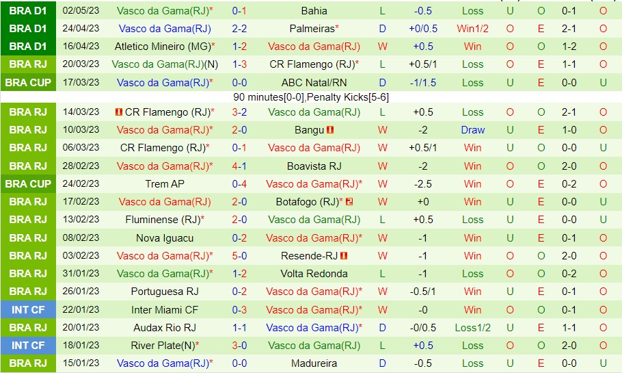622x373 pixels.
Task: Open the Boavista RJ team page
Action: pyautogui.click(x=314, y=166)
